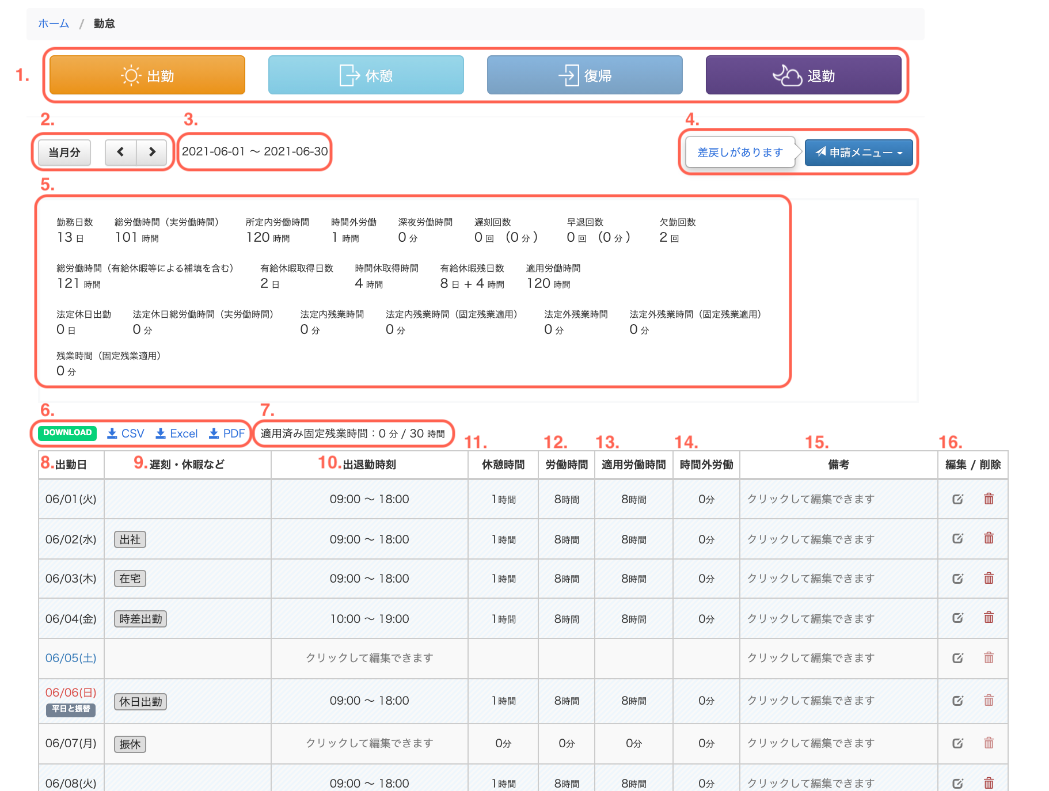1049x791 pixels.
Task: Click the 09:00 〜 18:00 time on 06/01
Action: point(369,499)
